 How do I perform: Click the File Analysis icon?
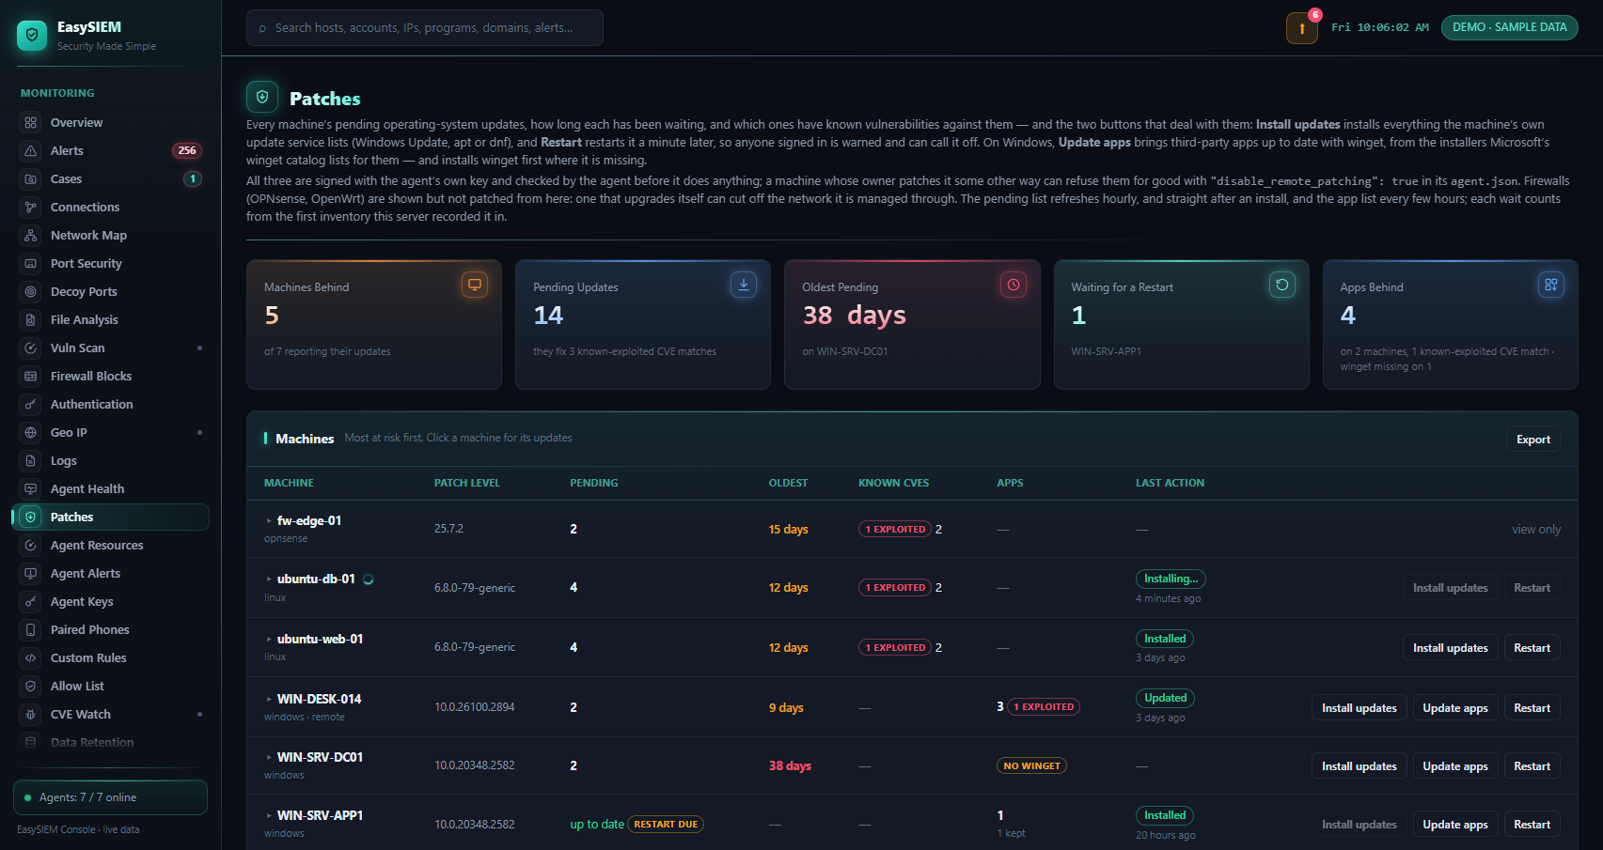31,320
